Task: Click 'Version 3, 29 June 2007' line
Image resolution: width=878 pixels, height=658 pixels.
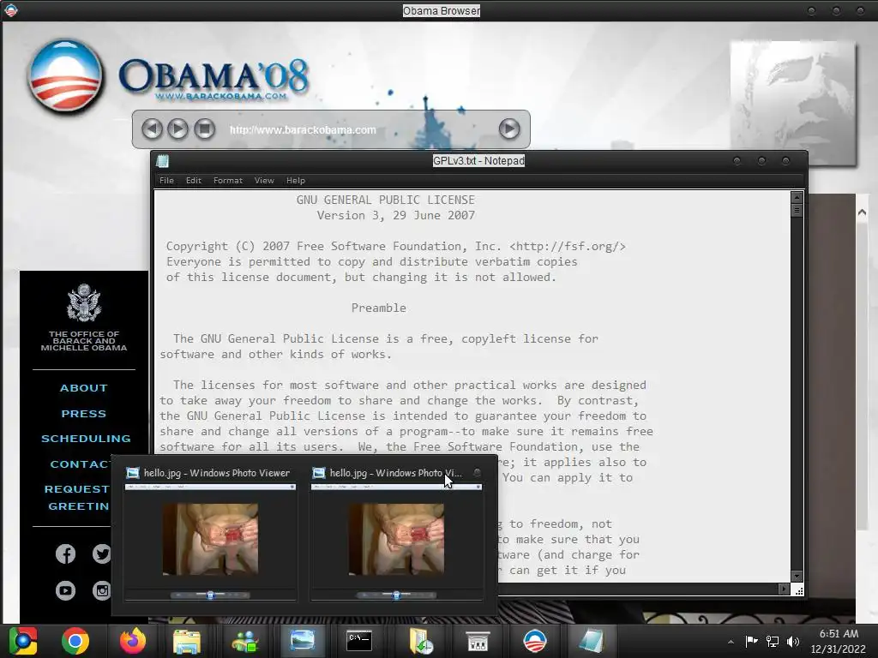Action: tap(396, 215)
